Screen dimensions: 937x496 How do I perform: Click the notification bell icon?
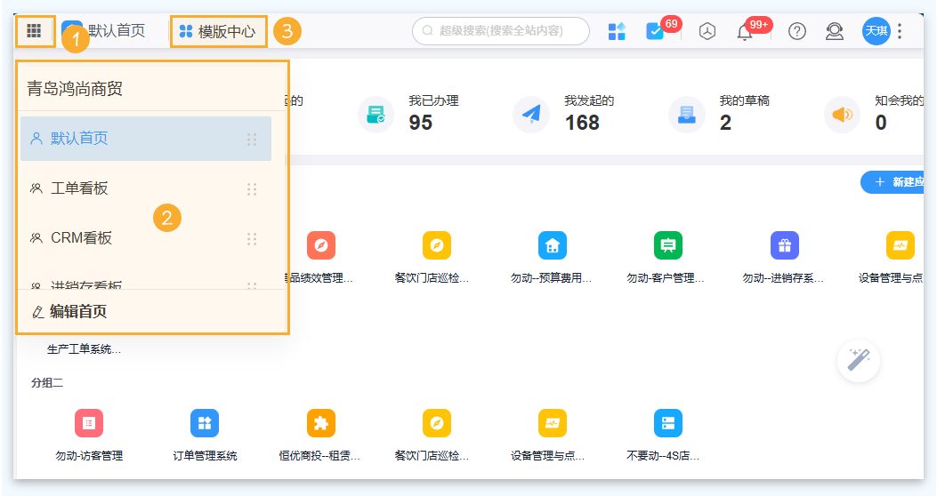pos(745,32)
